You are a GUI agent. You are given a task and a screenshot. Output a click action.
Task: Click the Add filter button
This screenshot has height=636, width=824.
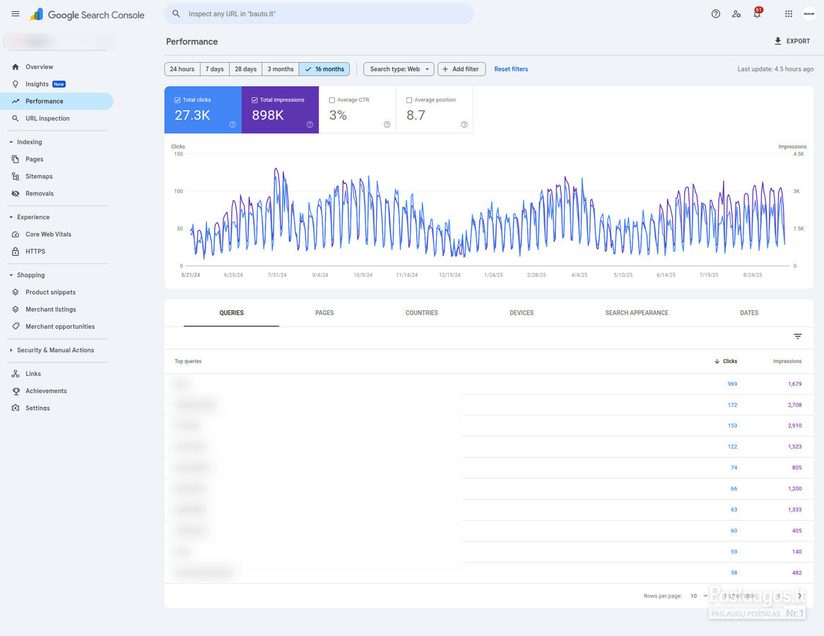click(461, 69)
